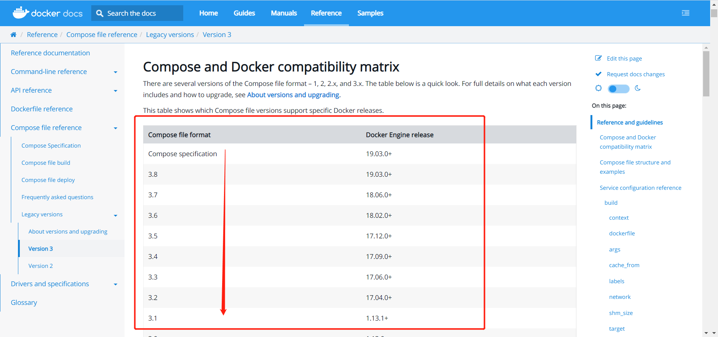718x337 pixels.
Task: Jump to cache_from in page contents
Action: coord(624,265)
